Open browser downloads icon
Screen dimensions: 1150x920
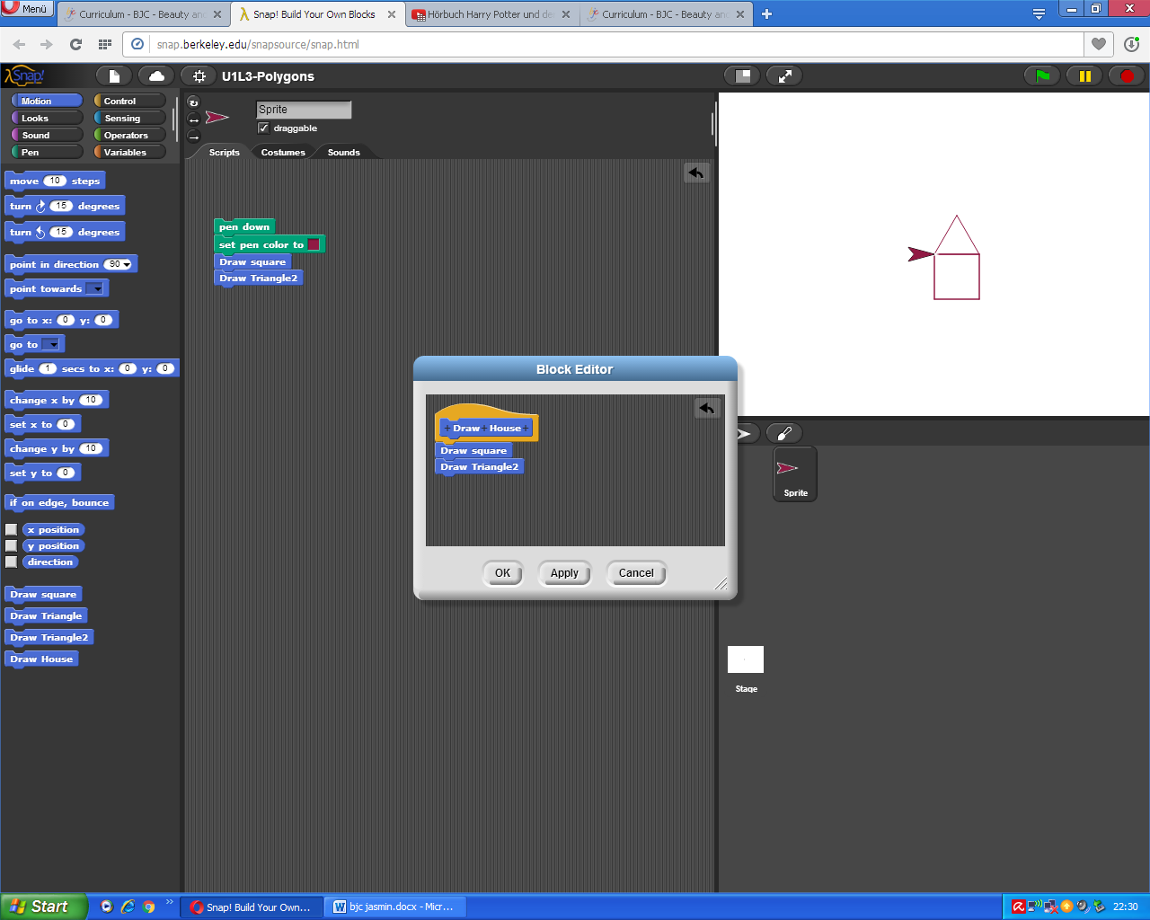(1131, 44)
